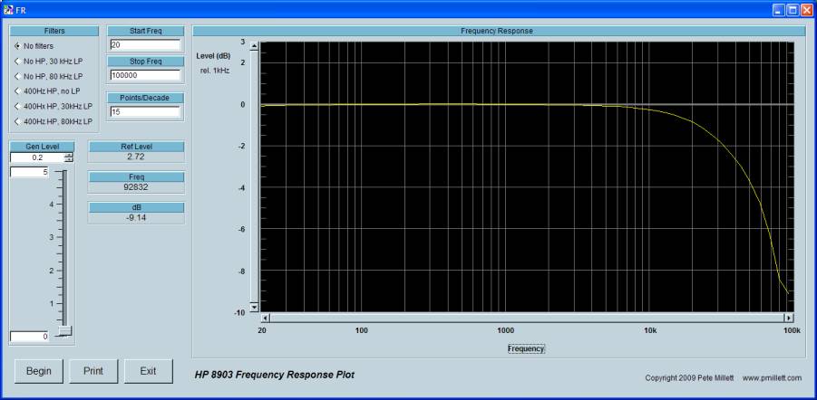Image resolution: width=817 pixels, height=400 pixels.
Task: Click the Gen Level value field
Action: (36, 157)
